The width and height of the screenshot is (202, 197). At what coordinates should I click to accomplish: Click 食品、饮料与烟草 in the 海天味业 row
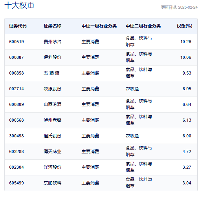coord(139,151)
